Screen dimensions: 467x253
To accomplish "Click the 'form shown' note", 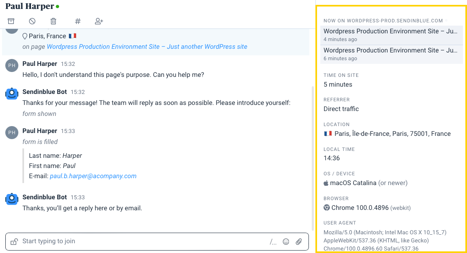I will click(x=39, y=114).
